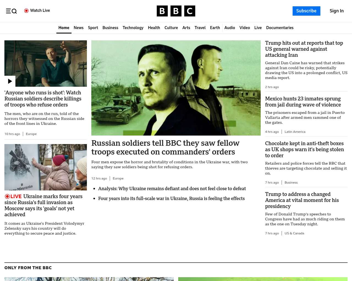
Task: Open the Arts section
Action: coord(186,28)
